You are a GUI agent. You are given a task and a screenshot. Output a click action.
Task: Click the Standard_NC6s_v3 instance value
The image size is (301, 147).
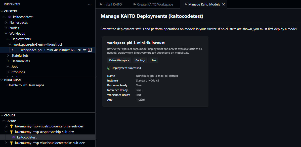click(147, 81)
